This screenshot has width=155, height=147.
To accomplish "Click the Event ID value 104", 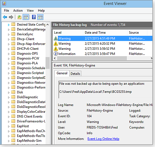I will click(x=89, y=116).
